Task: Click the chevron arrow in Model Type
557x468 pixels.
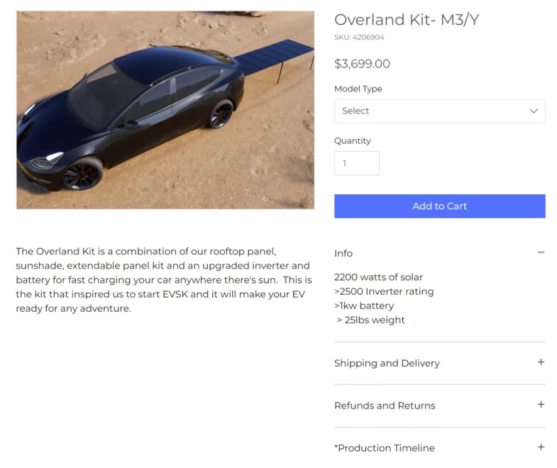Action: coord(533,111)
